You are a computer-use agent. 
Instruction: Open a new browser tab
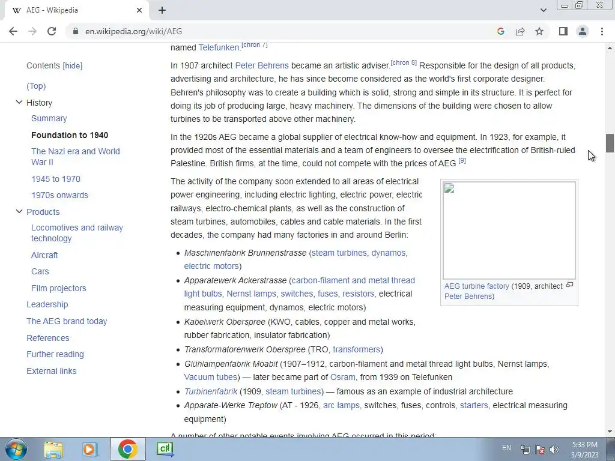coord(162,10)
